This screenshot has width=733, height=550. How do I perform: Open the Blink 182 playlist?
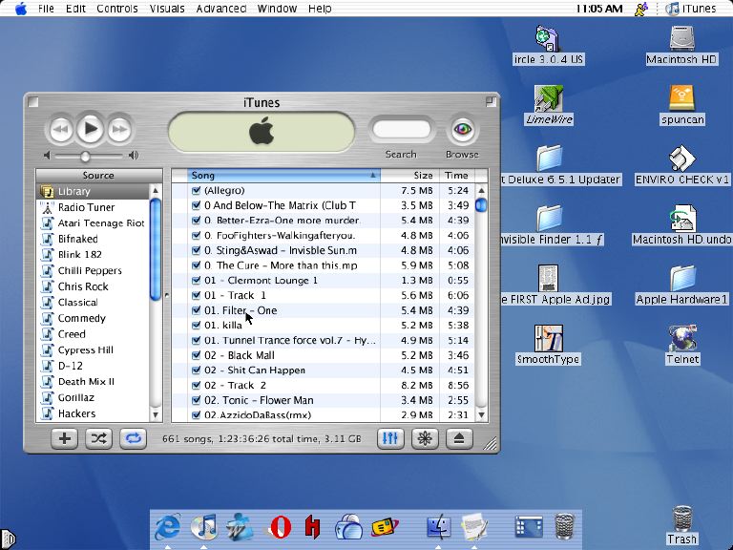(x=93, y=255)
